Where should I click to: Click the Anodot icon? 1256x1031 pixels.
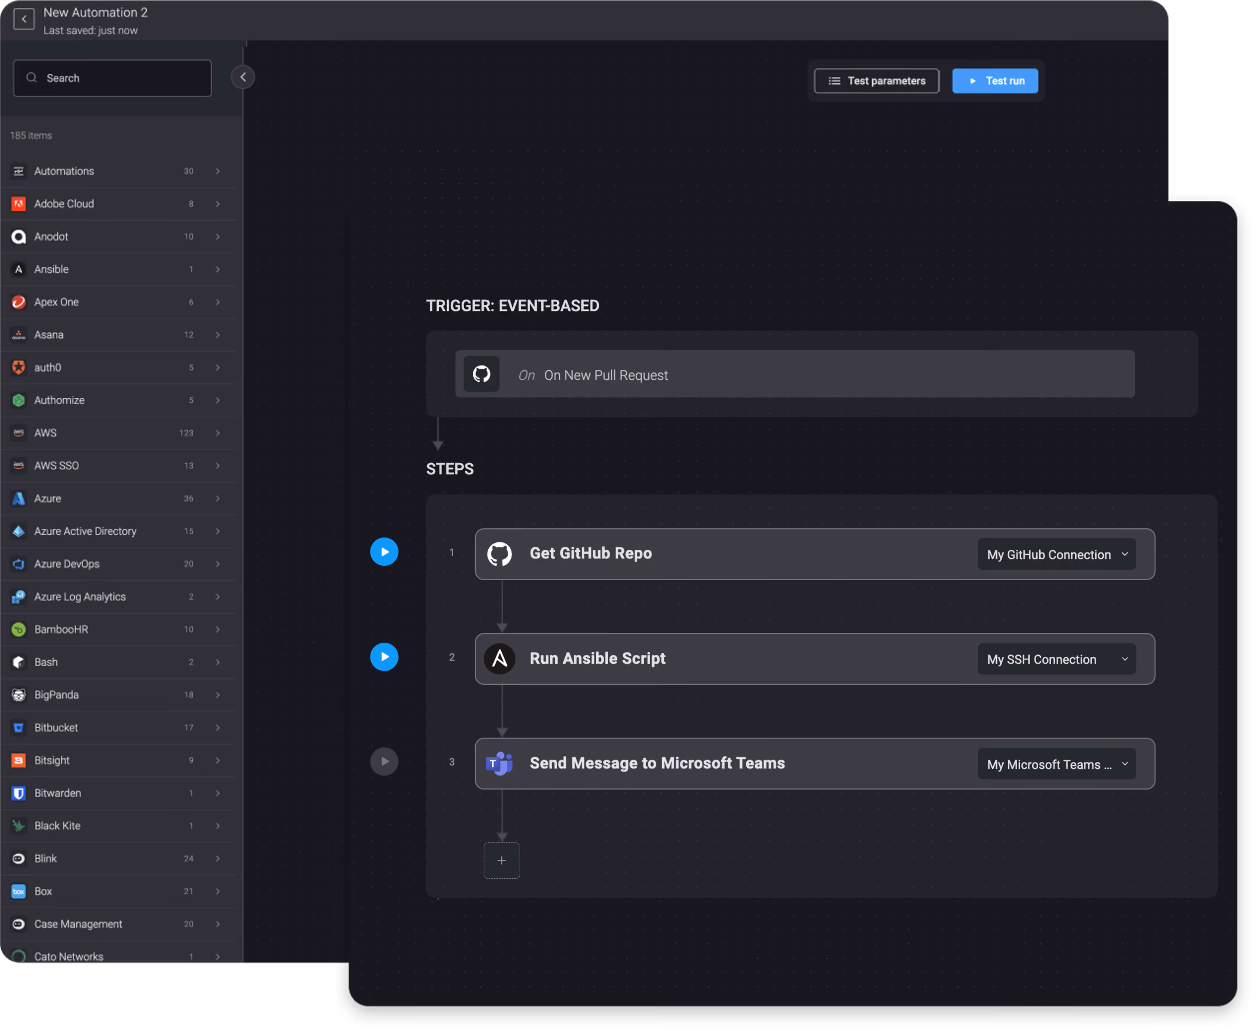click(19, 237)
